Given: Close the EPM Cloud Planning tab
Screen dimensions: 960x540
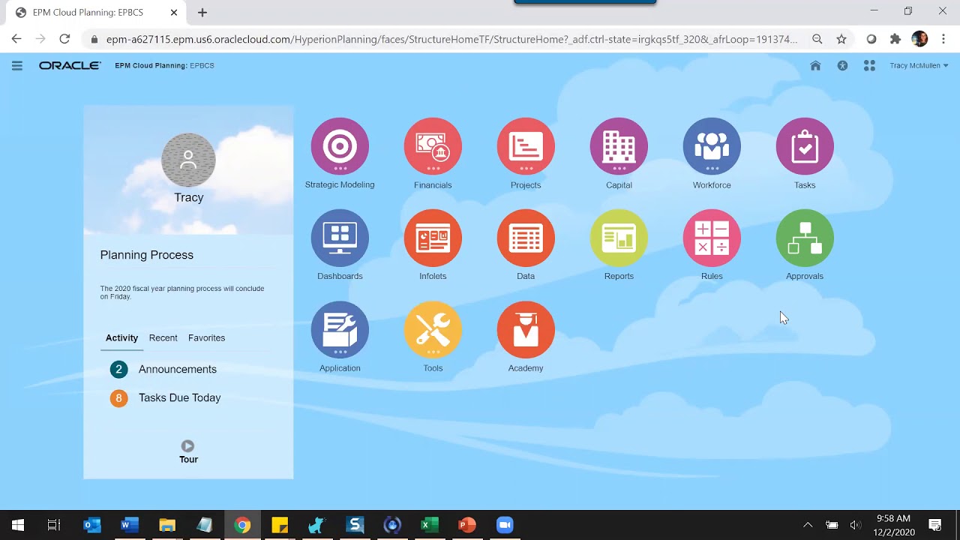Looking at the screenshot, I should (x=174, y=13).
